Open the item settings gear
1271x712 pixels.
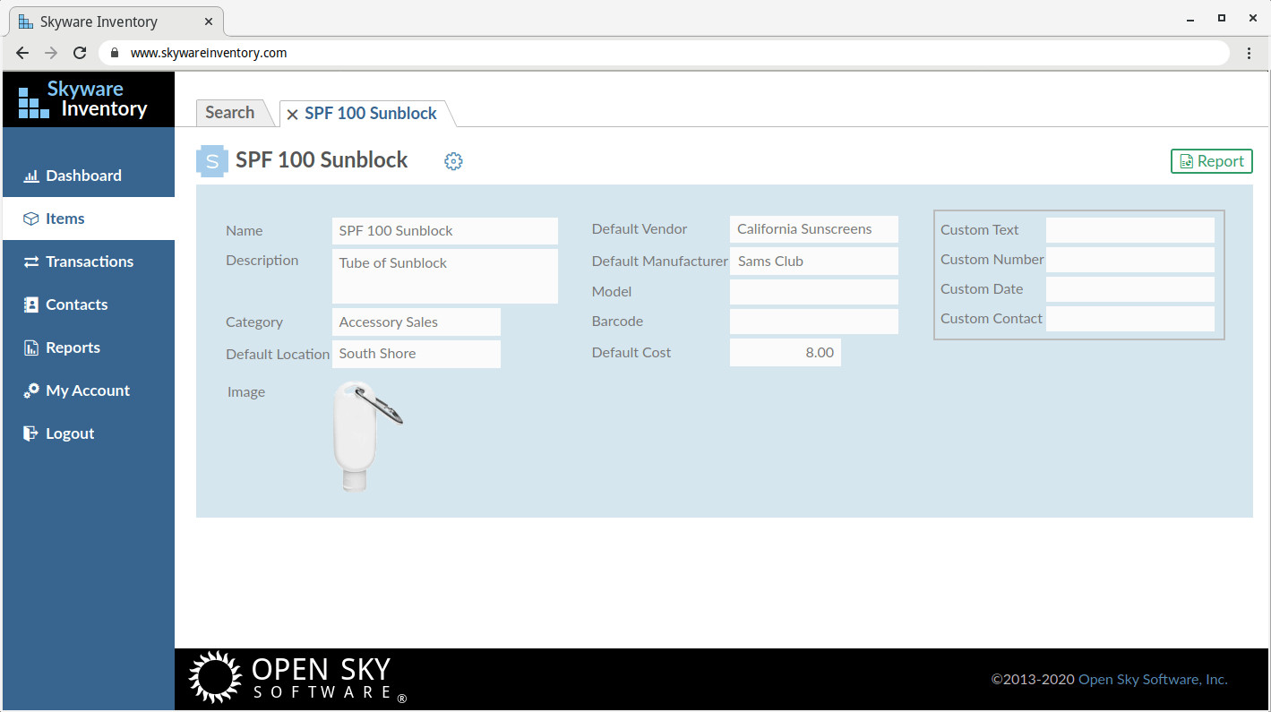coord(453,161)
